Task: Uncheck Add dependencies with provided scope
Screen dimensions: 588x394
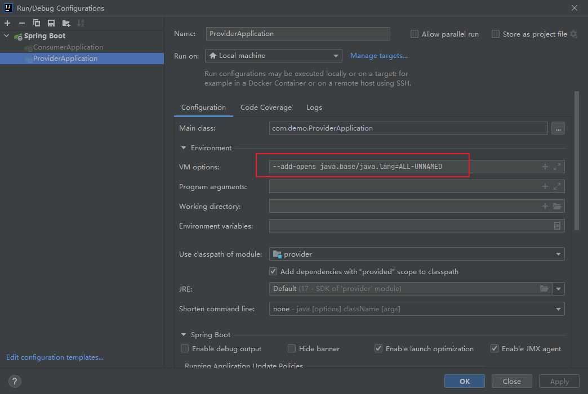Action: point(273,271)
